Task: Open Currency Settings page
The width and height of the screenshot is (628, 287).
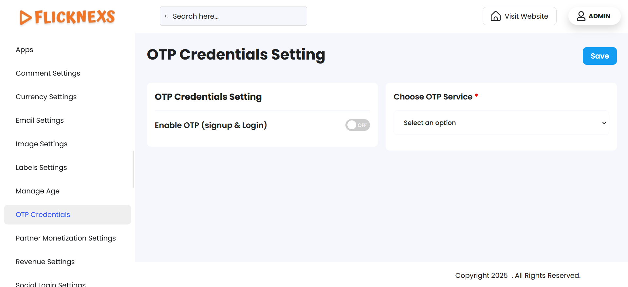Action: [x=46, y=97]
